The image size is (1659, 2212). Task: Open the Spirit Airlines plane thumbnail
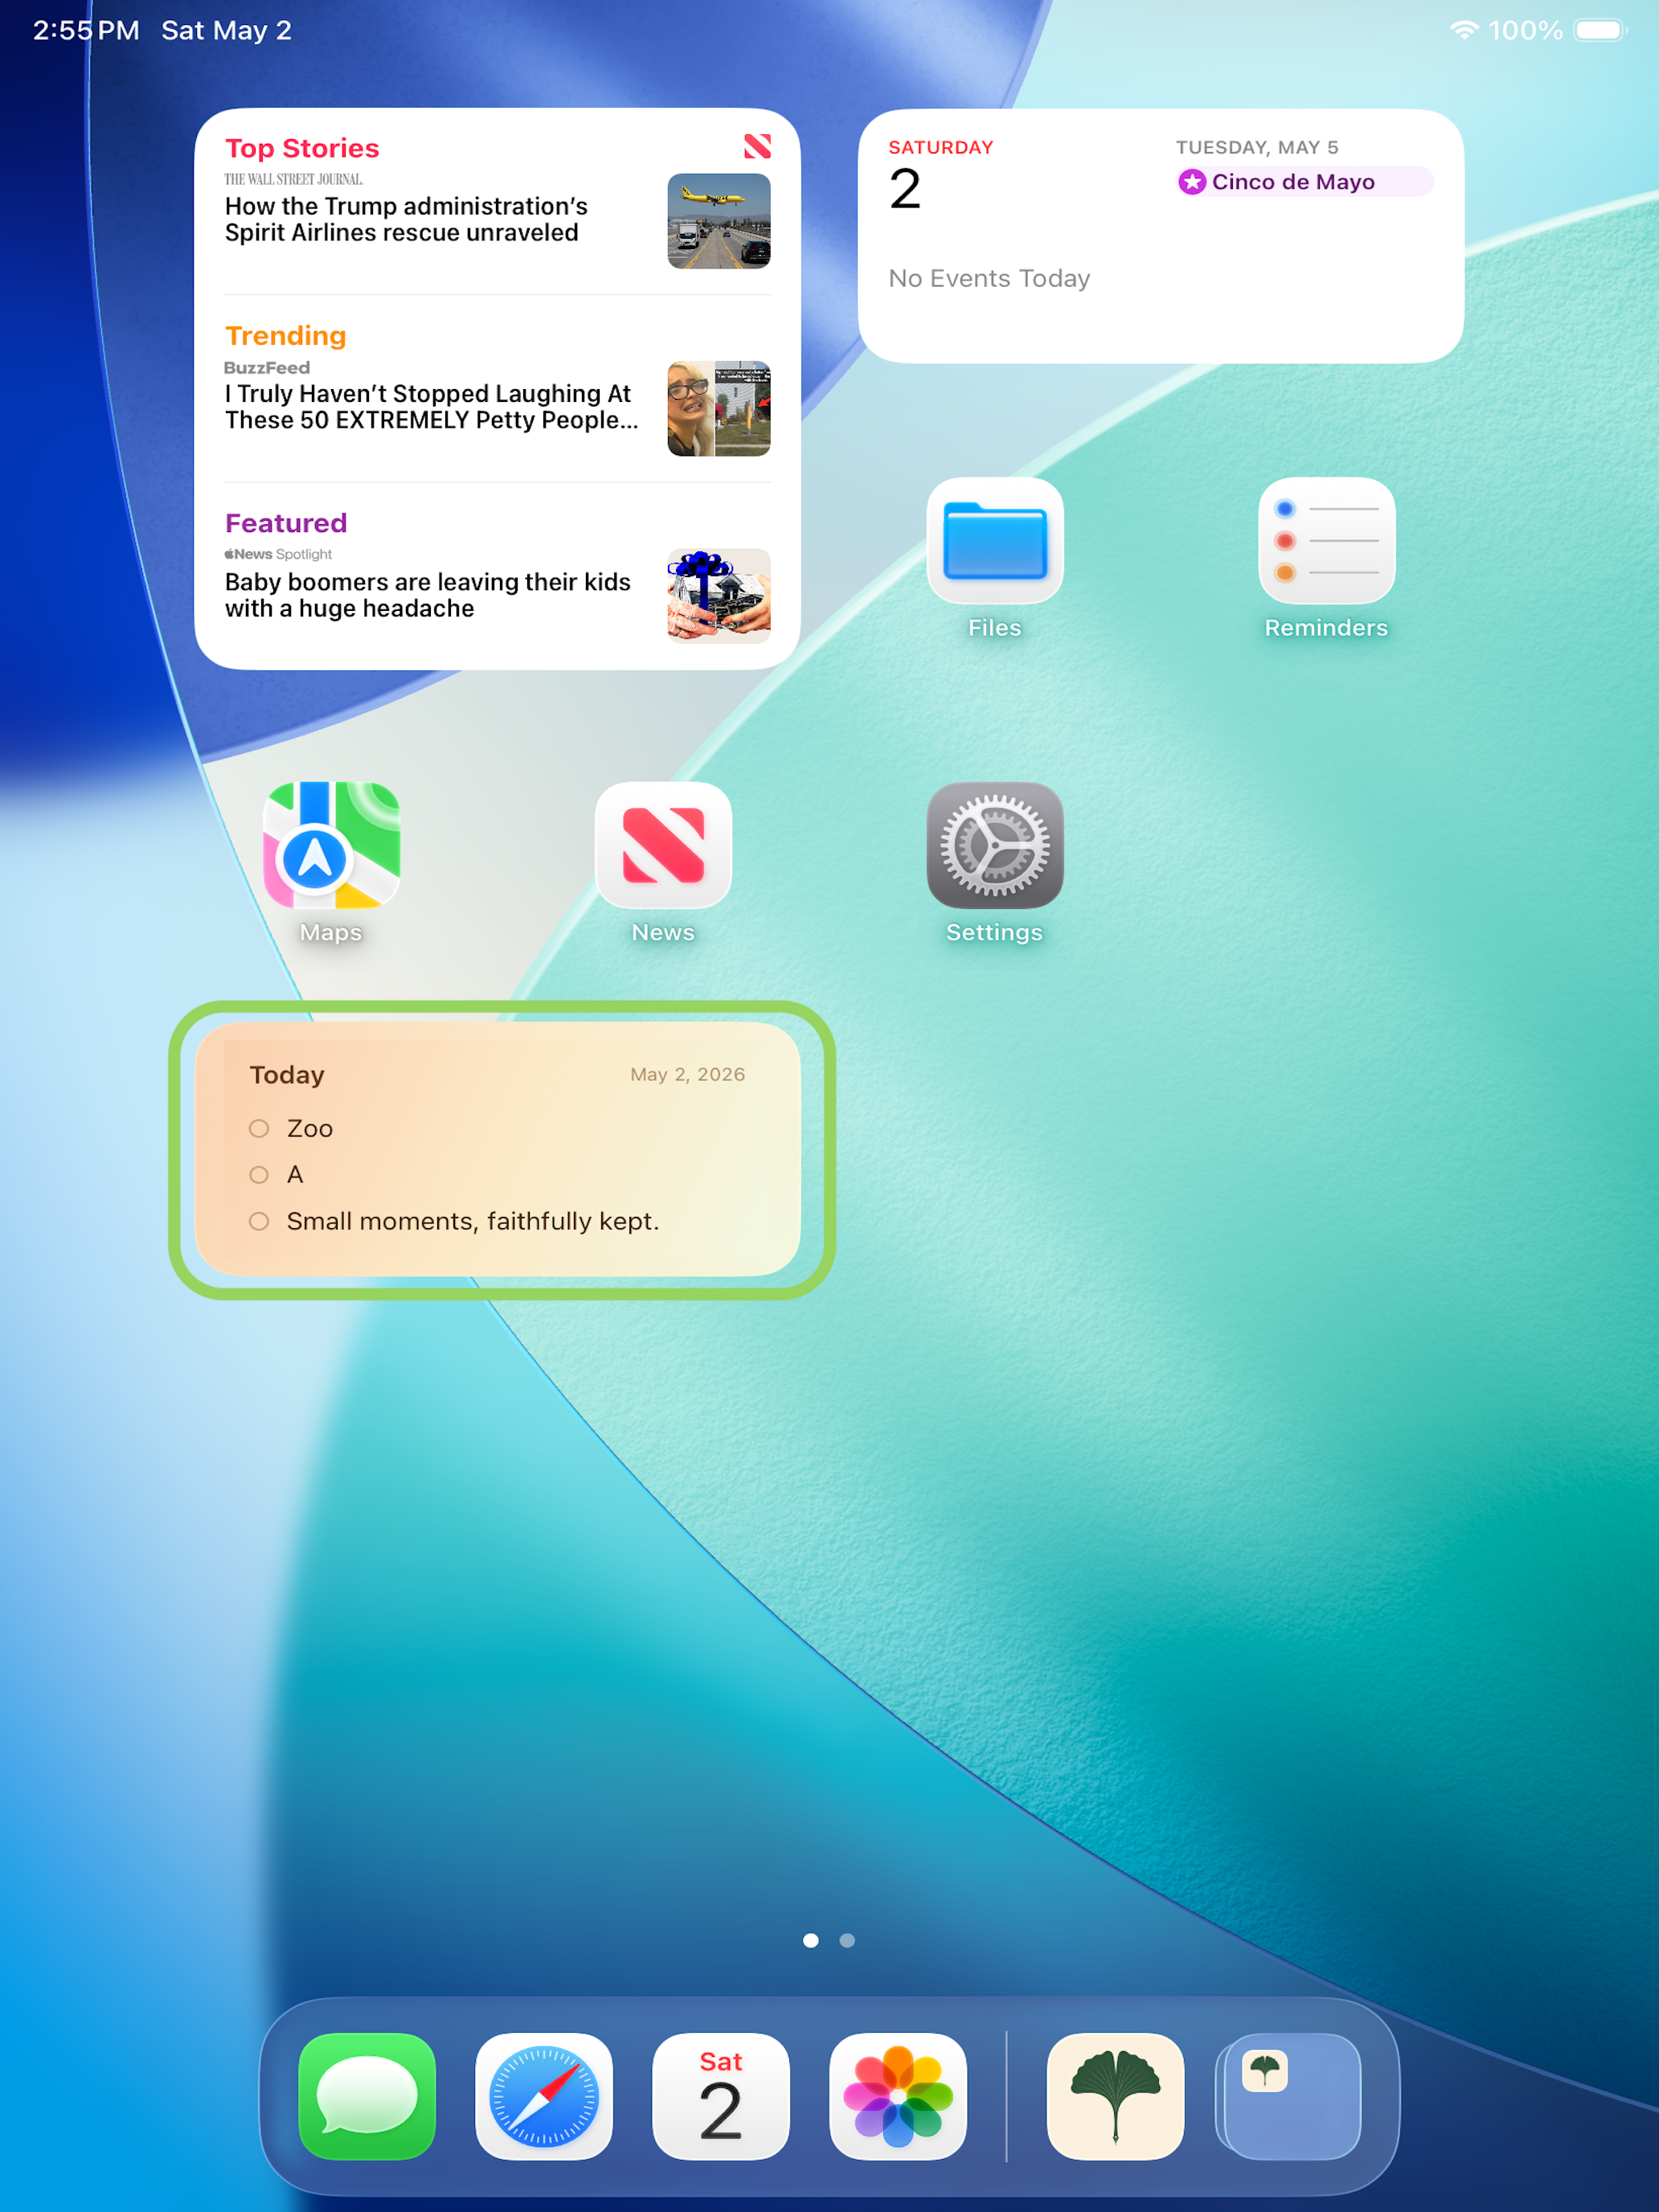[719, 221]
